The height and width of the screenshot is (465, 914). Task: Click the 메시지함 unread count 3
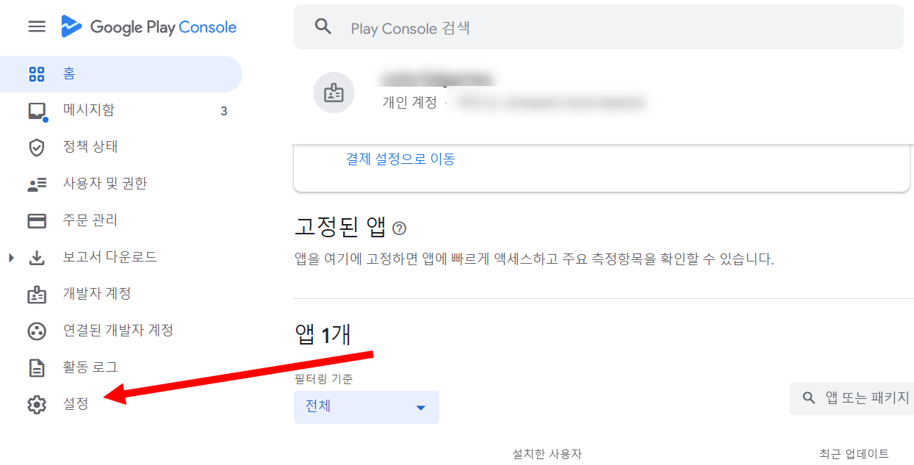coord(224,112)
